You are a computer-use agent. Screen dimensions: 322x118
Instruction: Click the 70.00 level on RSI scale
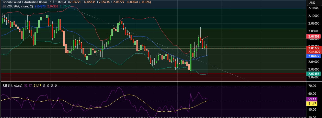(x=313, y=86)
